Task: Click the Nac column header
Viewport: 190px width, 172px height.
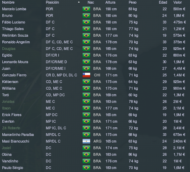Action: pyautogui.click(x=91, y=2)
